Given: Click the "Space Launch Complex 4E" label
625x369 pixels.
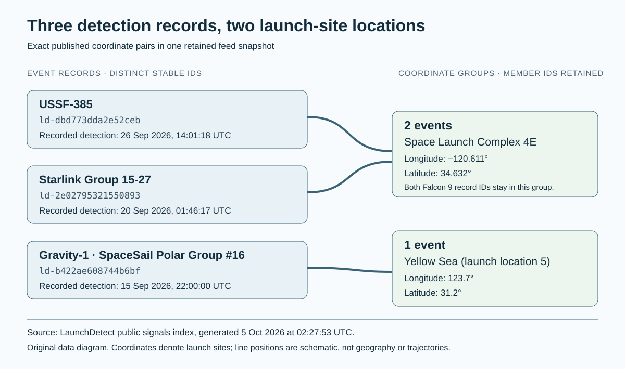Looking at the screenshot, I should [x=470, y=142].
